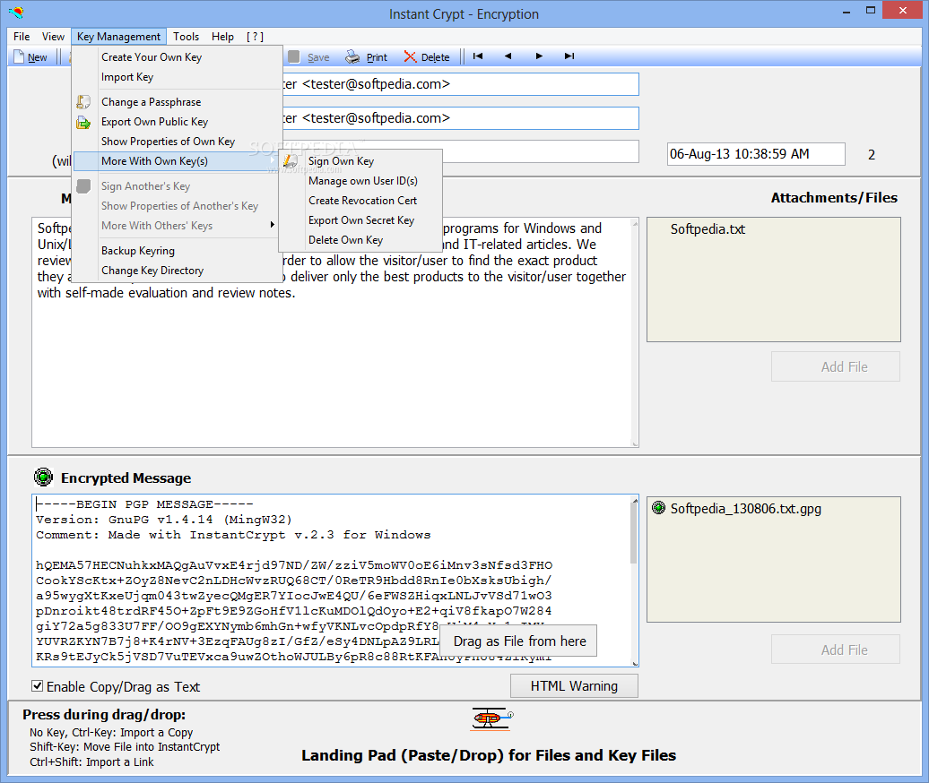929x783 pixels.
Task: Click the Delete toolbar label
Action: pyautogui.click(x=436, y=57)
